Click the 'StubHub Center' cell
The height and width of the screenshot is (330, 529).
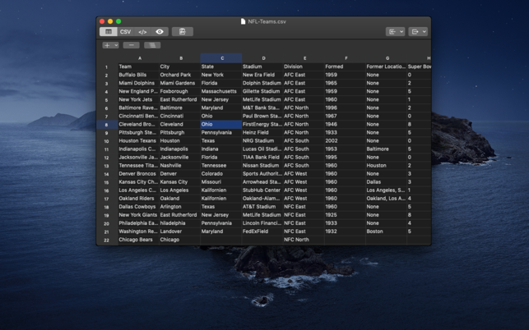(x=262, y=190)
